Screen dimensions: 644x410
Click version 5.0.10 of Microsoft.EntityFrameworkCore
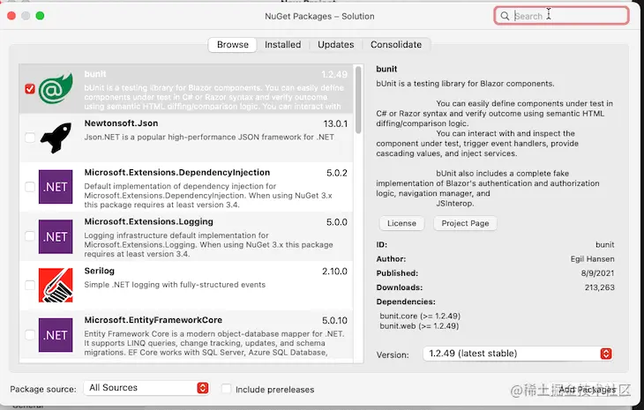(334, 321)
